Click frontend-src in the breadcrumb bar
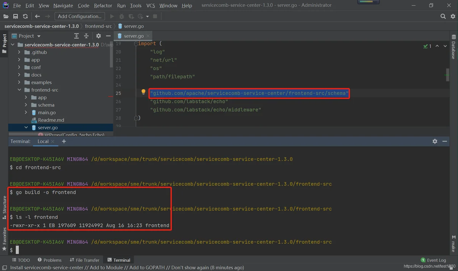Screen dimensions: 458x271 (x=98, y=26)
